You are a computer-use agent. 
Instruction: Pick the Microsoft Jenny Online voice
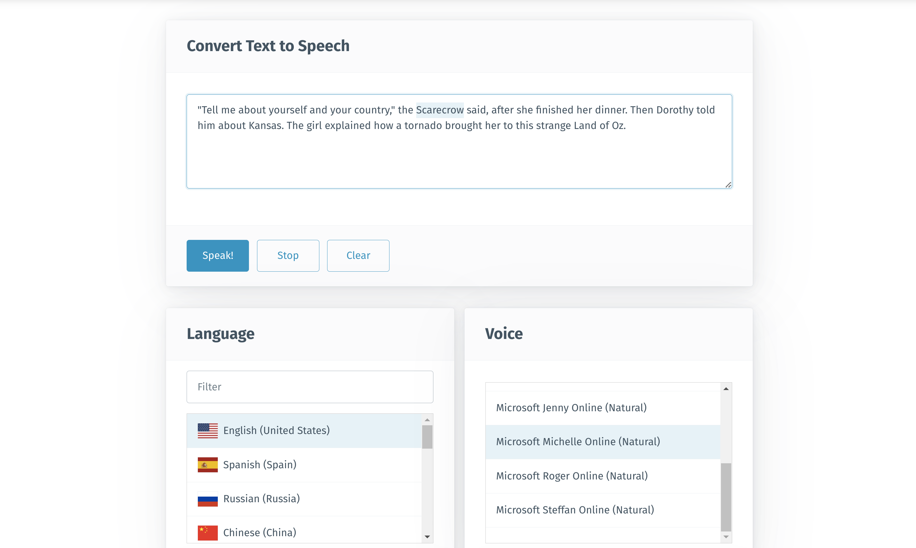pos(571,408)
